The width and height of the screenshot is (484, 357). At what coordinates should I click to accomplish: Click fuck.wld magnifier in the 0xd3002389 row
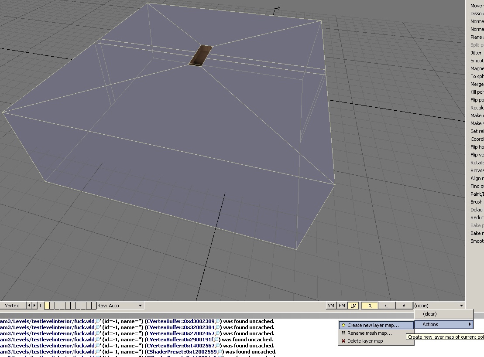(x=97, y=321)
